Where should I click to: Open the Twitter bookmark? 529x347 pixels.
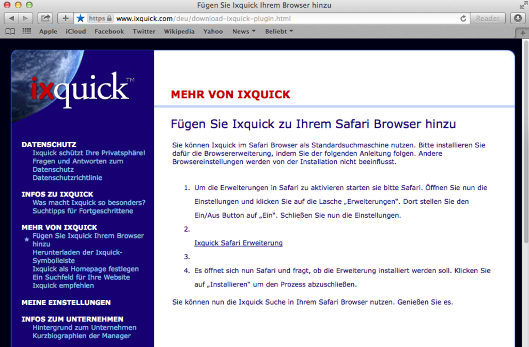(x=144, y=32)
